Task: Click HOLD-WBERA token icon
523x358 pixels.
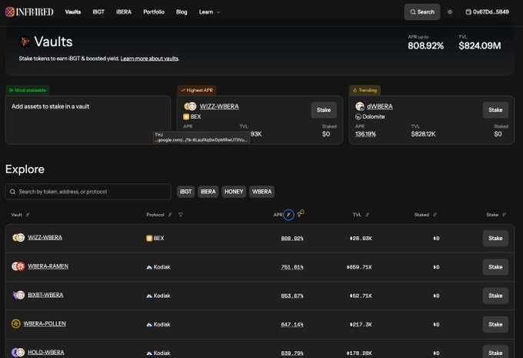Action: (18, 353)
